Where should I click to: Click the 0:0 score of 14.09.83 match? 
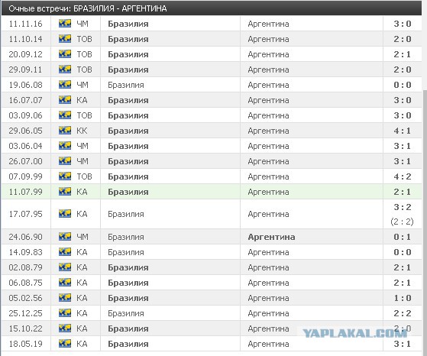tap(403, 252)
